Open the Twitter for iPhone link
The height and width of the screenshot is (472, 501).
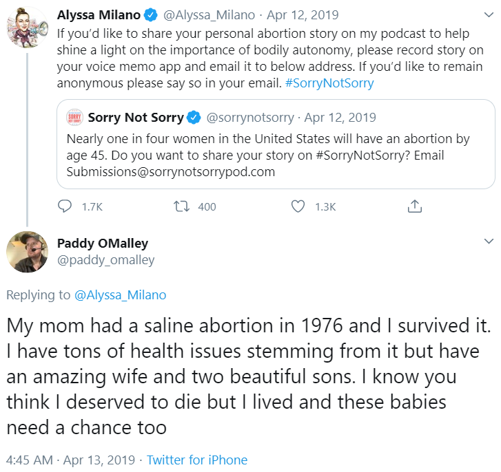pyautogui.click(x=197, y=460)
